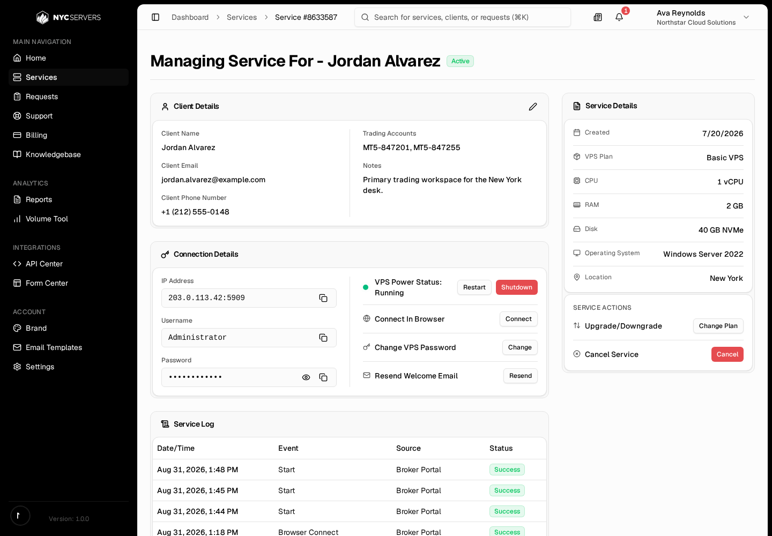Screen dimensions: 772x536
Task: Click Change VPS password button
Action: coord(520,347)
